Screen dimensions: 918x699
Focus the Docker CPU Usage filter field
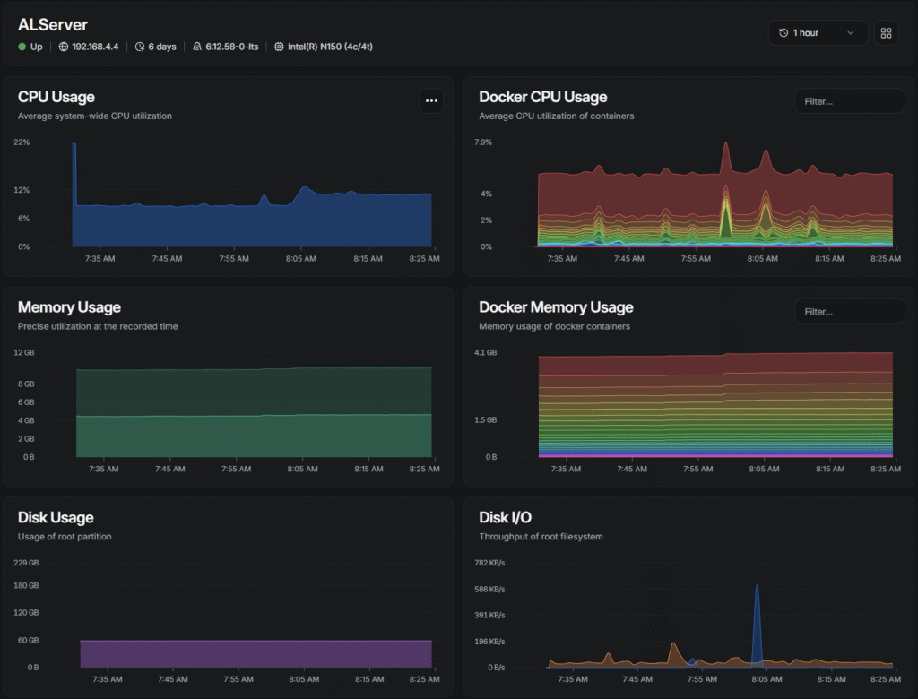click(x=849, y=101)
